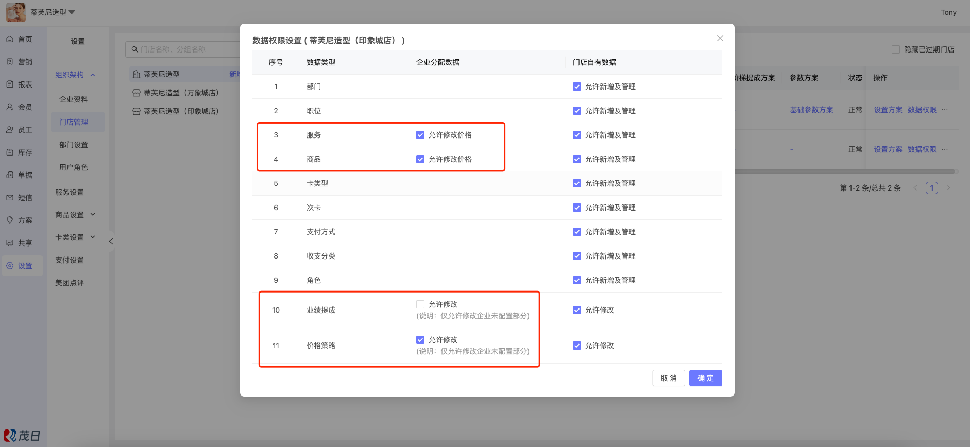Enable 允许修改 for 业绩提成 enterprise data
The width and height of the screenshot is (970, 447).
coord(420,304)
